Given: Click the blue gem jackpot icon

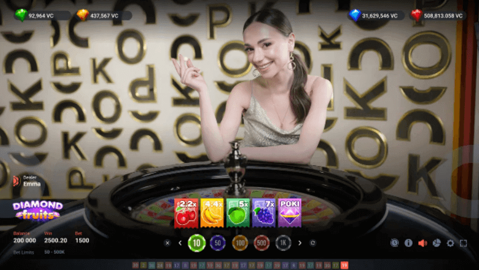Looking at the screenshot, I should click(355, 15).
